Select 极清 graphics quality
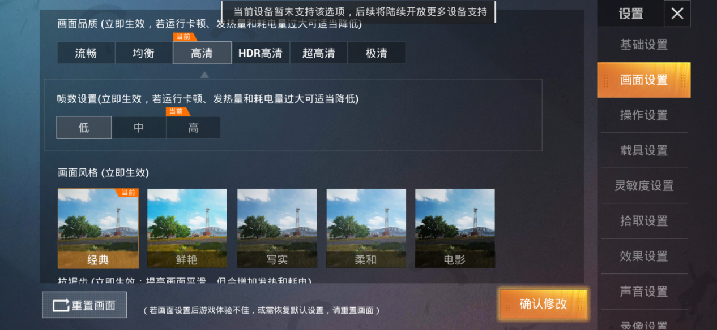717x330 pixels. (x=377, y=53)
